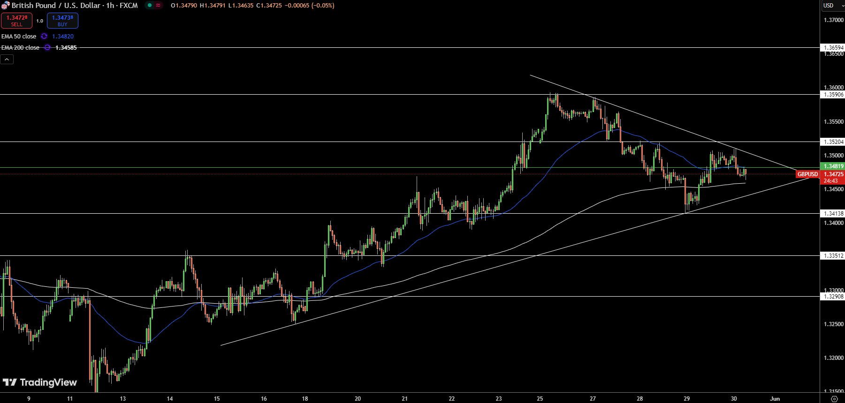Click the GBP/USD flag icon
Viewport: 845px width, 403px height.
pyautogui.click(x=5, y=6)
